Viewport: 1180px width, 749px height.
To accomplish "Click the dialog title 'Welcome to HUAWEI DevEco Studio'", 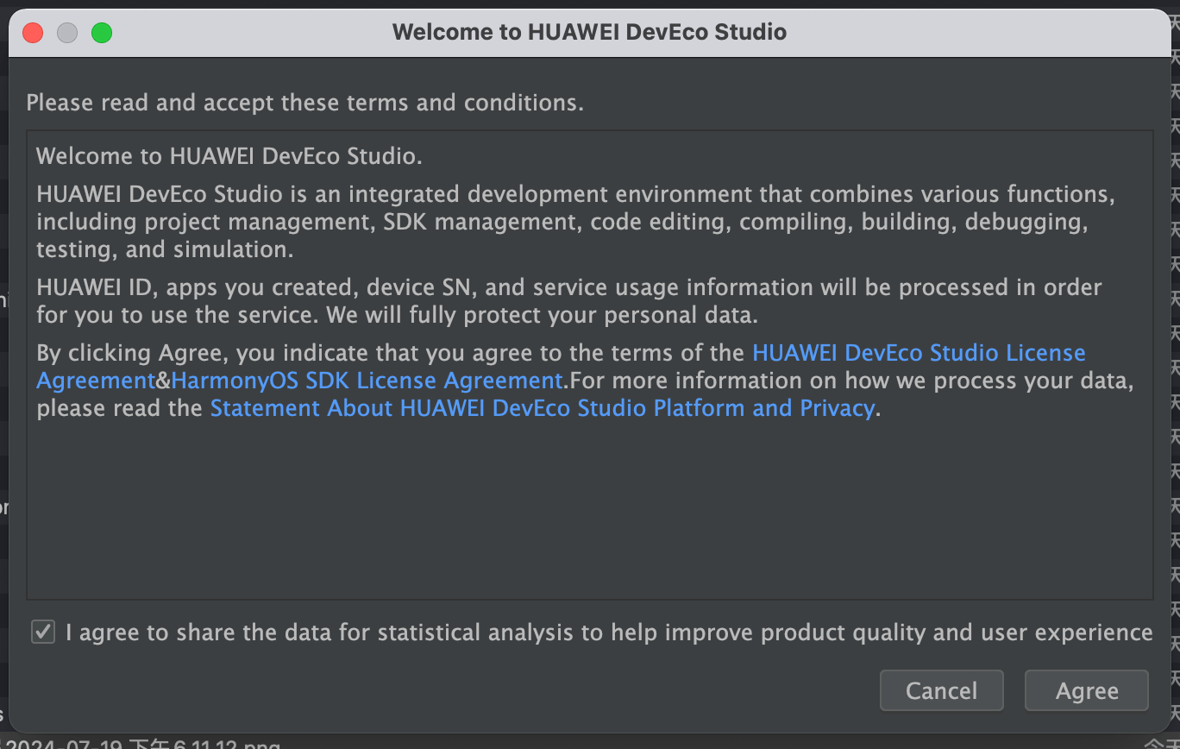I will (589, 33).
